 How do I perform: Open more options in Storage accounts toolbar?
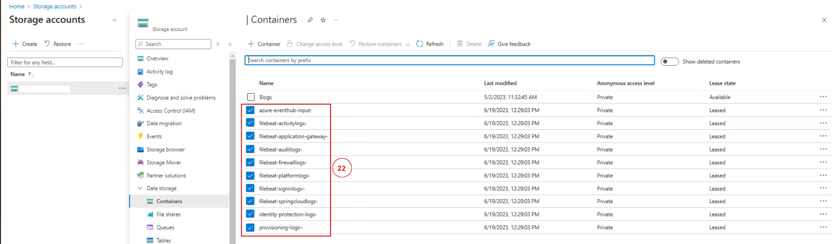[81, 44]
